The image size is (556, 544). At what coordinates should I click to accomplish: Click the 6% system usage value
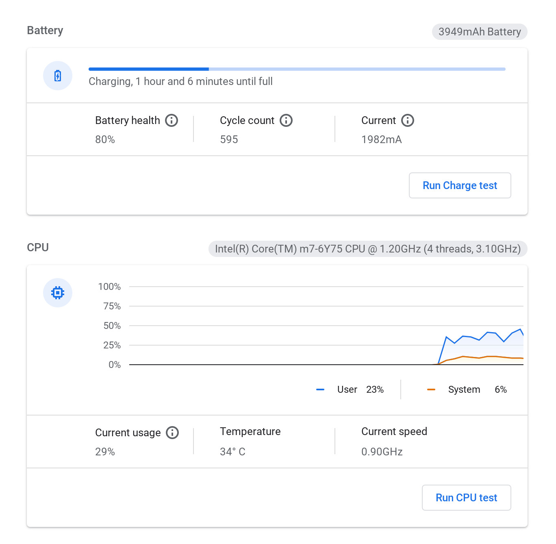501,390
